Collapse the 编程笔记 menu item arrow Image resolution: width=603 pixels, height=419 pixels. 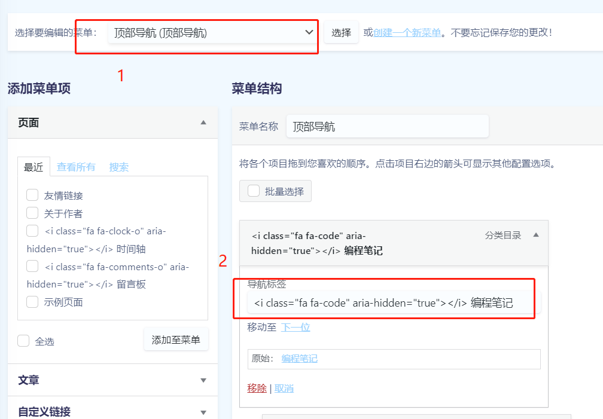[535, 236]
